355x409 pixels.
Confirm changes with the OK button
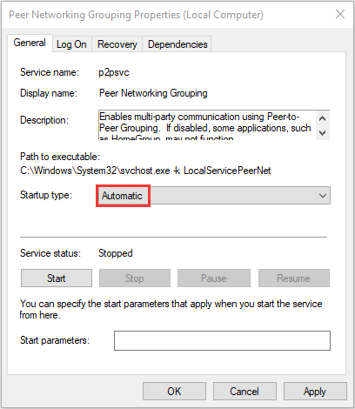click(x=174, y=392)
